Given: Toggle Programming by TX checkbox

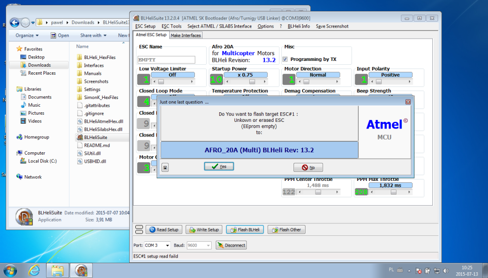Looking at the screenshot, I should [x=285, y=60].
